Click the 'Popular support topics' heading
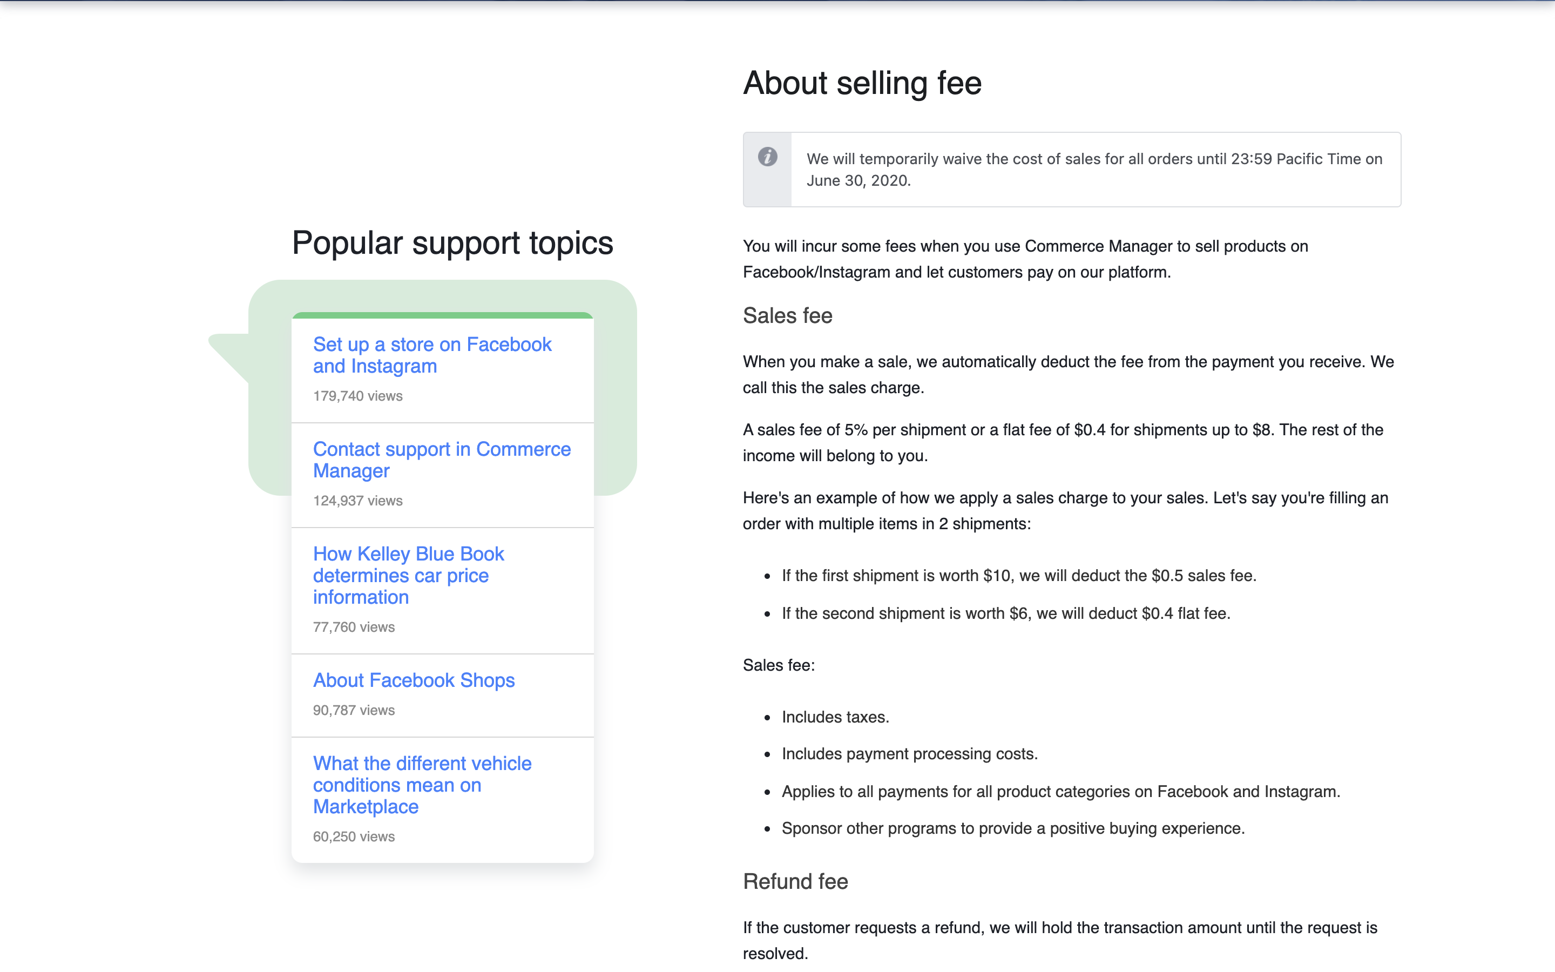1555x972 pixels. (452, 243)
